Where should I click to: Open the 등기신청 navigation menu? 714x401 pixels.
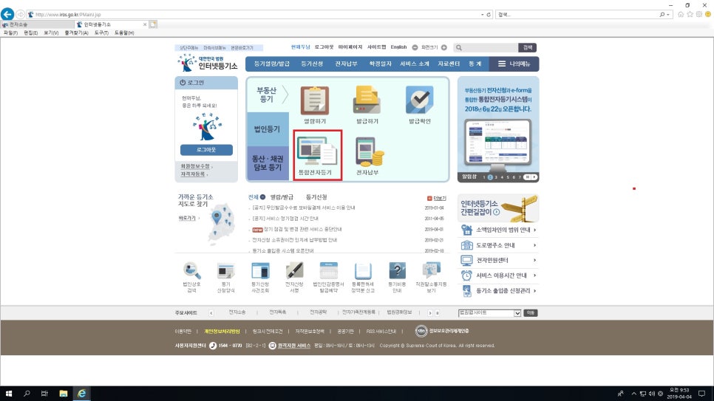312,64
